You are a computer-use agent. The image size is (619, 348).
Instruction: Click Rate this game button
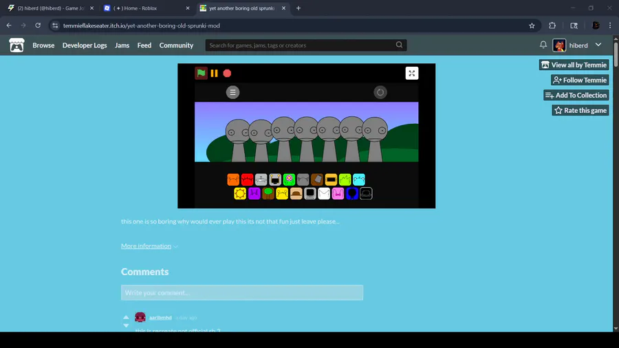tap(580, 111)
